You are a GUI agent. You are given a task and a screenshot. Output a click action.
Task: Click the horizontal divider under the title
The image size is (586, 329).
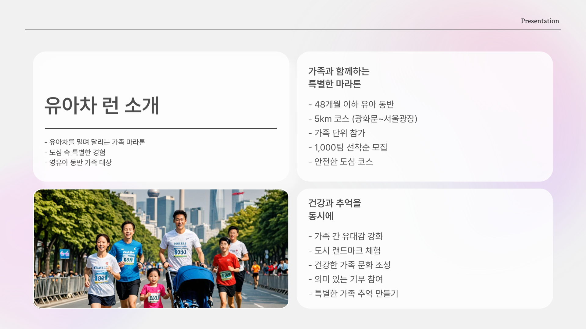click(x=161, y=129)
